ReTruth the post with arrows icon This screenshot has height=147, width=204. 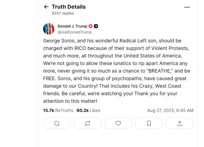88,123
